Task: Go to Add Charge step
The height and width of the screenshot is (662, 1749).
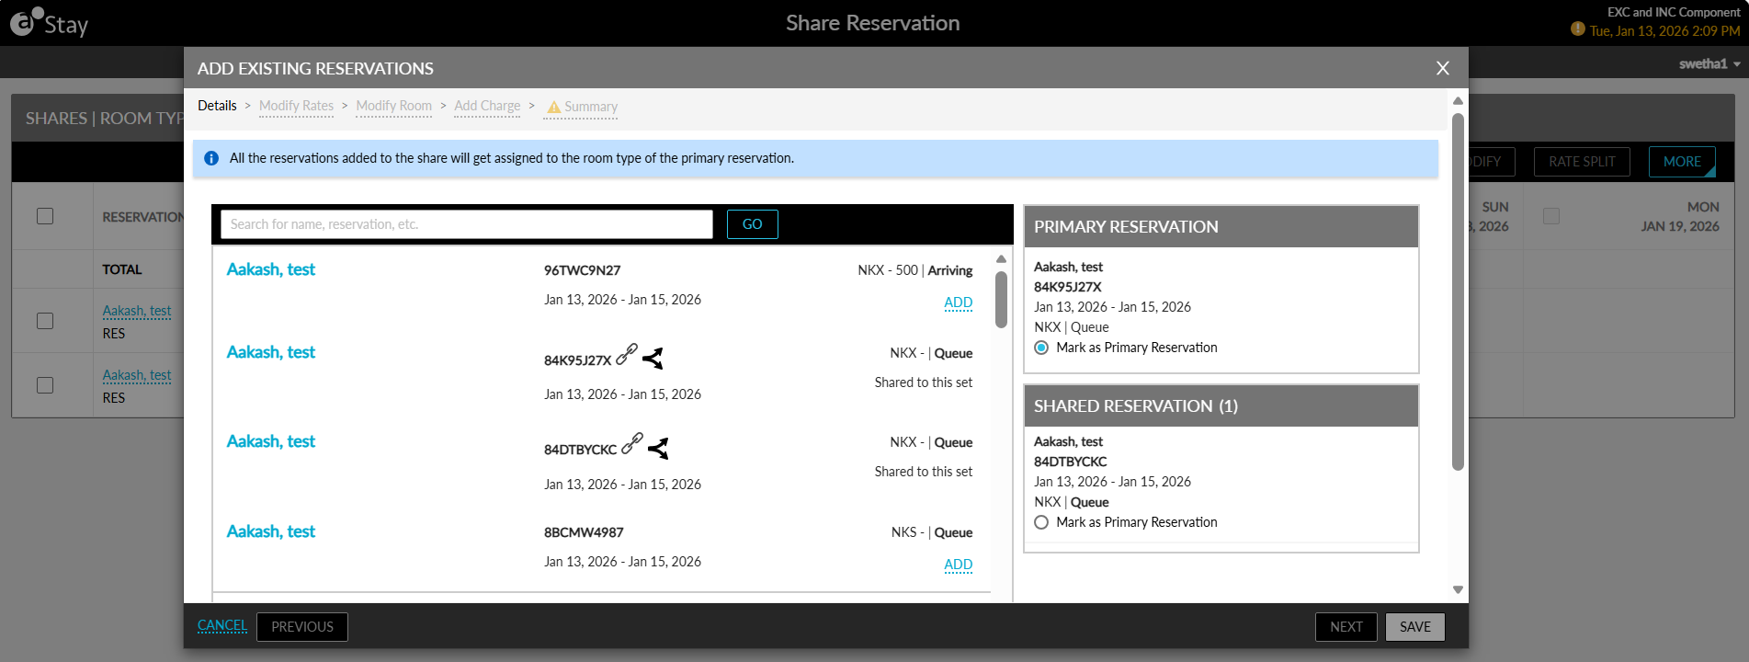Action: tap(487, 106)
